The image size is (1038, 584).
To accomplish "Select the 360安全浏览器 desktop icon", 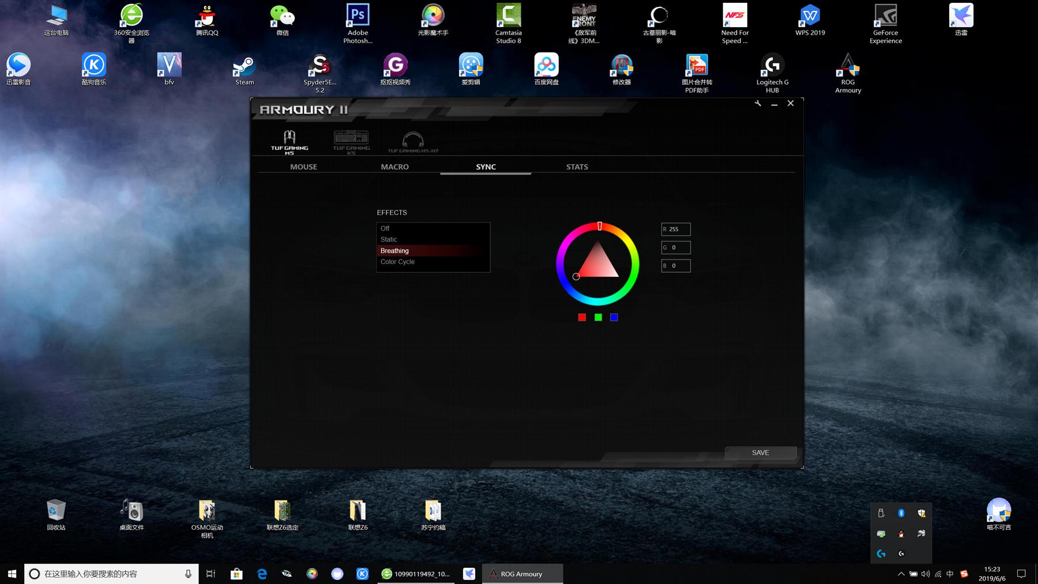I will tap(131, 24).
